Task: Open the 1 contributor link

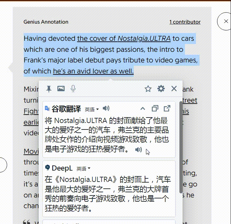Action: [x=185, y=22]
